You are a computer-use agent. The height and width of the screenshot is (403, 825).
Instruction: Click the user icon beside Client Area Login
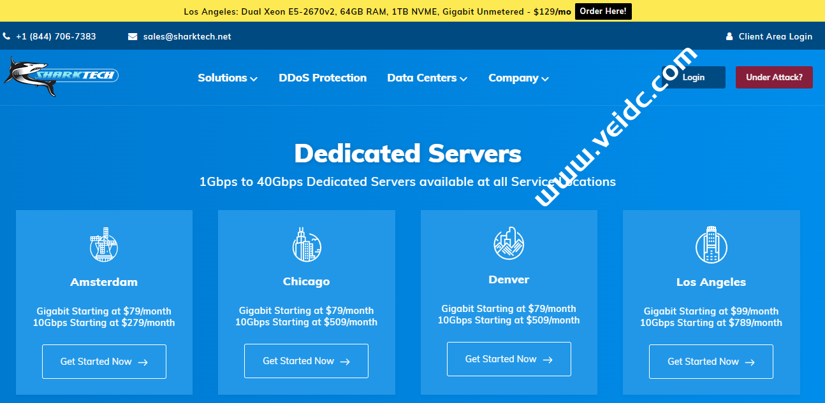(x=729, y=37)
